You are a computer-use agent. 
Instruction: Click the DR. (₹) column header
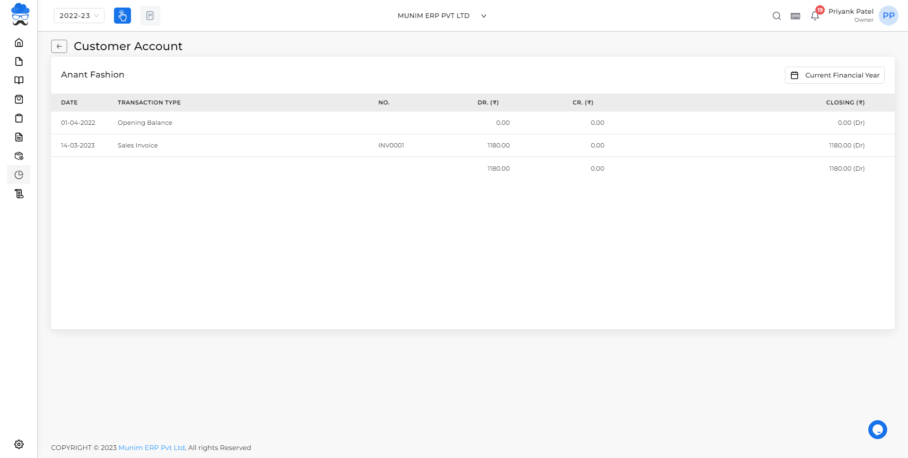pos(488,103)
